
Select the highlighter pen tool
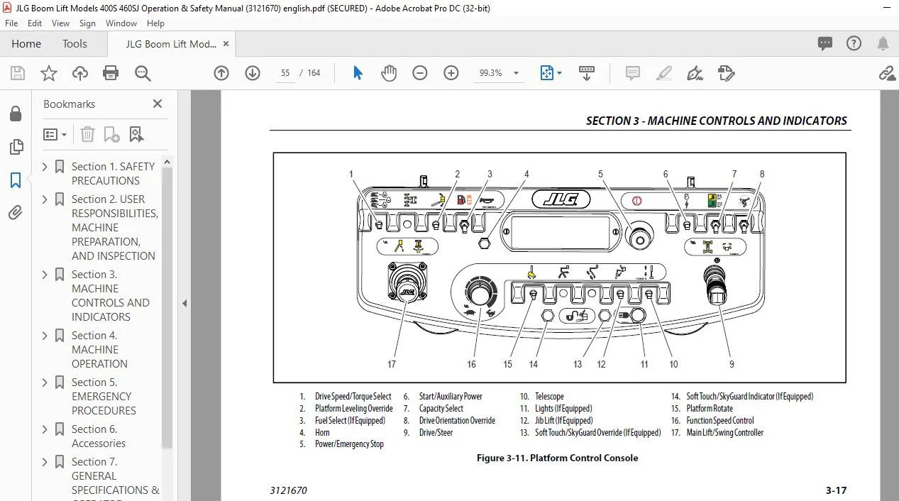click(x=663, y=73)
